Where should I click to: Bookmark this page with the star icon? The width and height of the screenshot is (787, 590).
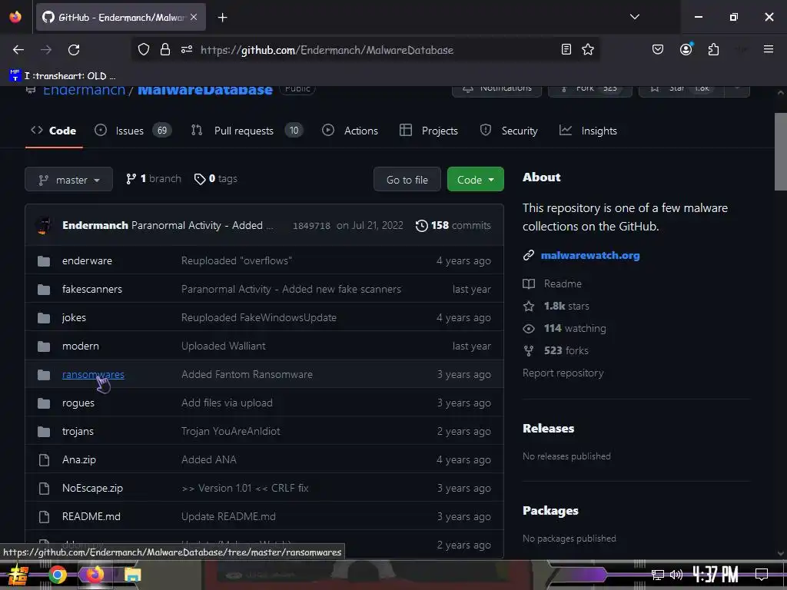[x=588, y=49]
